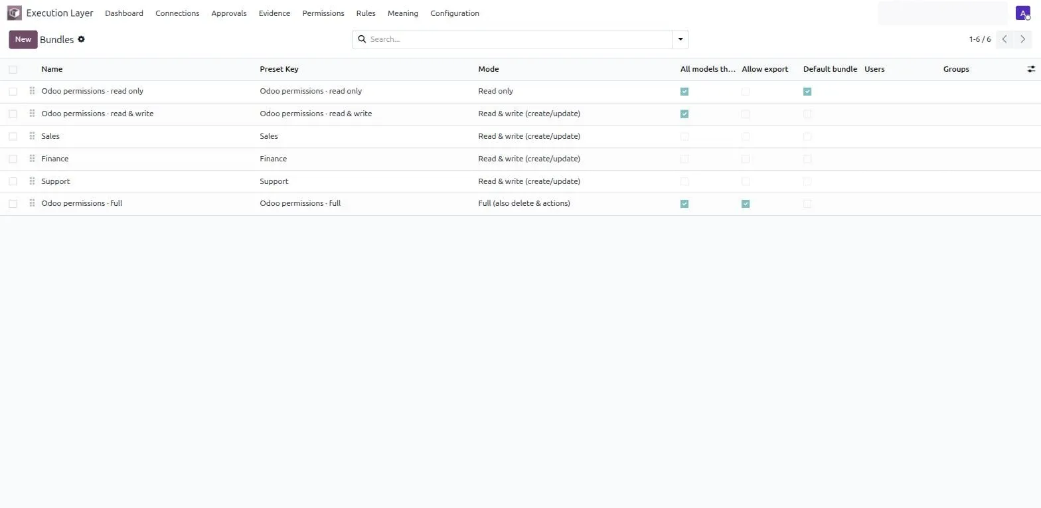Grab the drag handle for Odoo permissions · read only
1041x508 pixels.
[32, 91]
